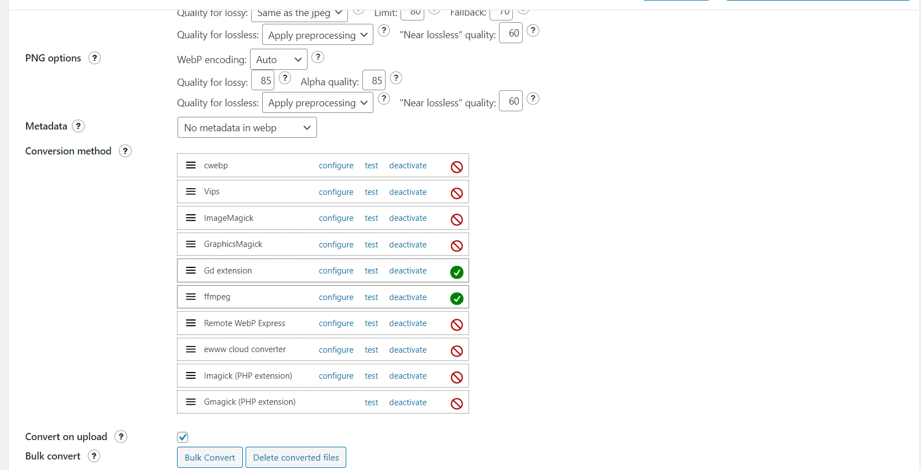Click the red not-working icon for ImageMagick
Screen dimensions: 921x470
tap(456, 220)
